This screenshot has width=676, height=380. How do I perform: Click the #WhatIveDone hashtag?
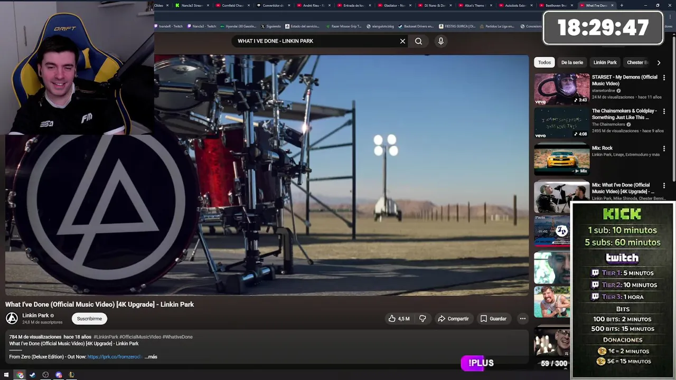tap(177, 337)
